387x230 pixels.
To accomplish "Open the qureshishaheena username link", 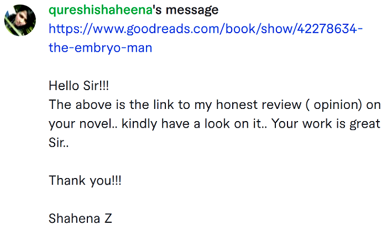I will [101, 11].
